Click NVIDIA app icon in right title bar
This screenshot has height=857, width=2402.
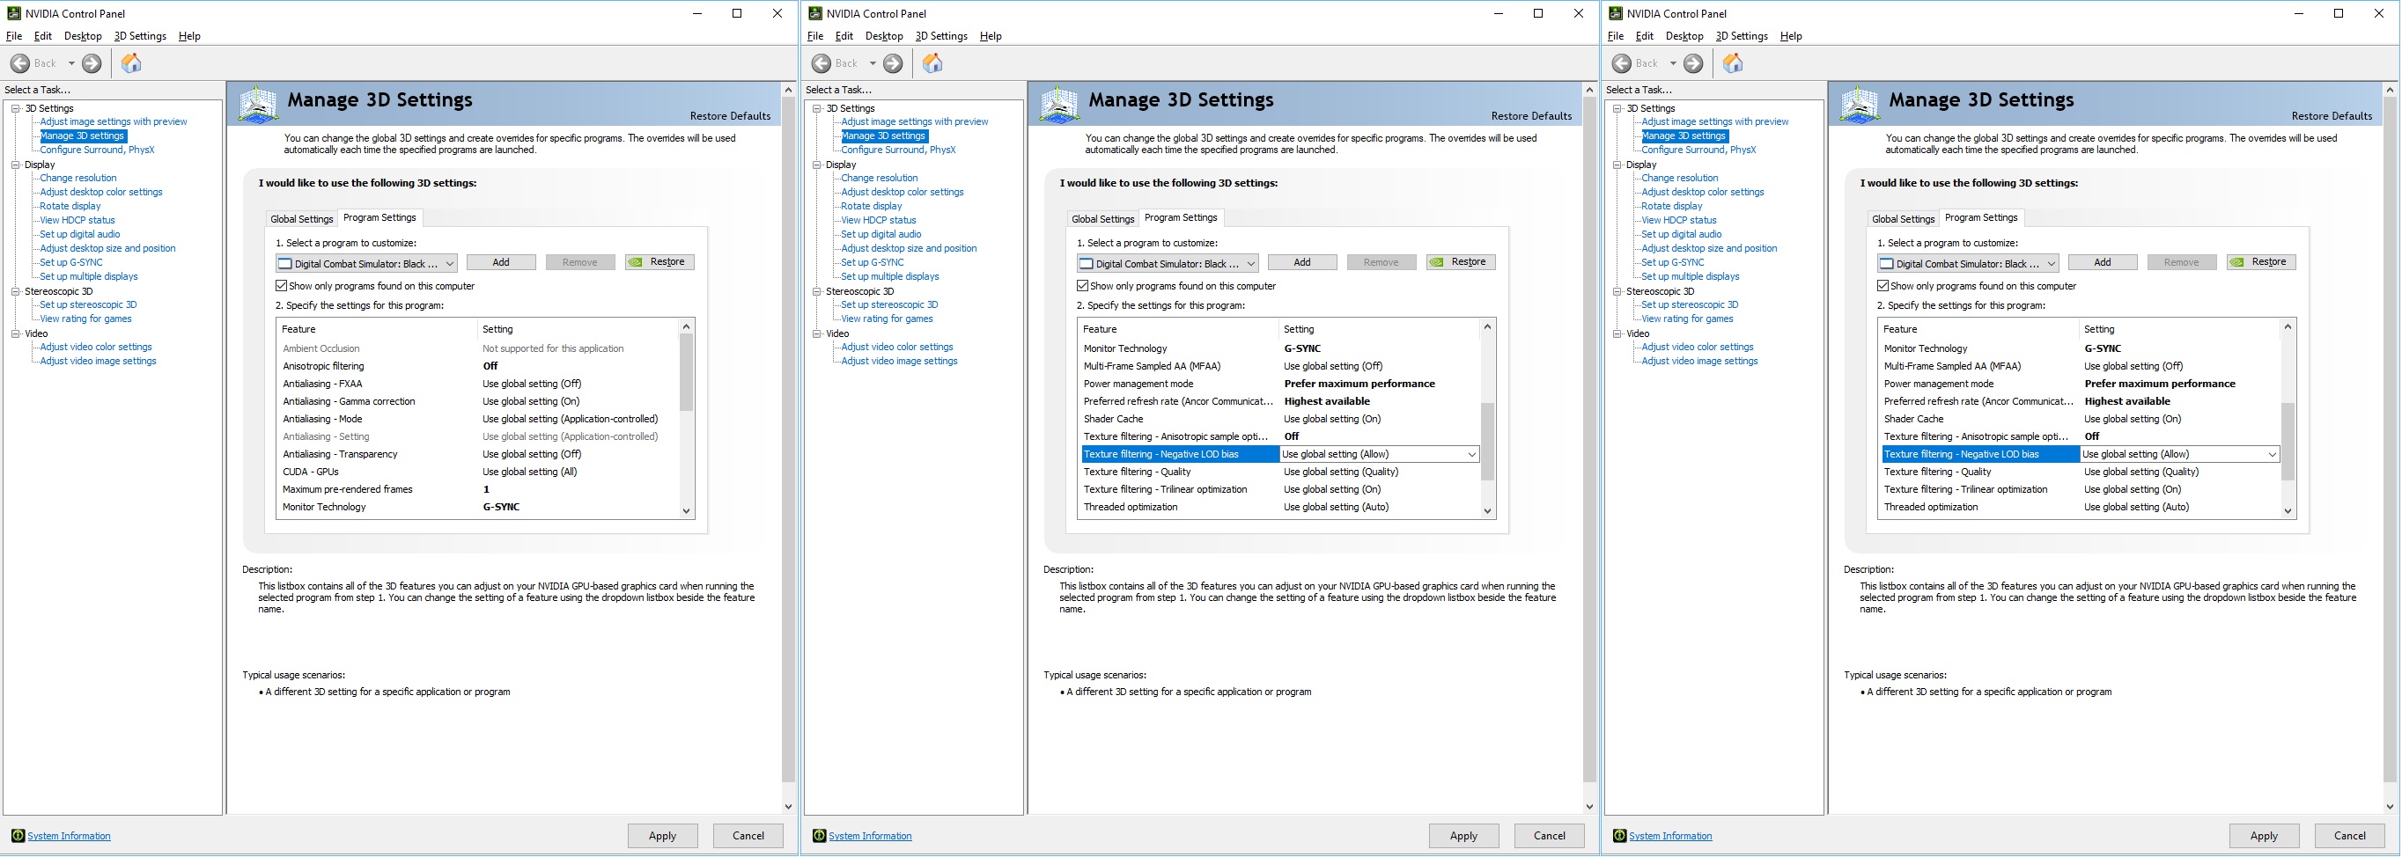click(x=1615, y=13)
